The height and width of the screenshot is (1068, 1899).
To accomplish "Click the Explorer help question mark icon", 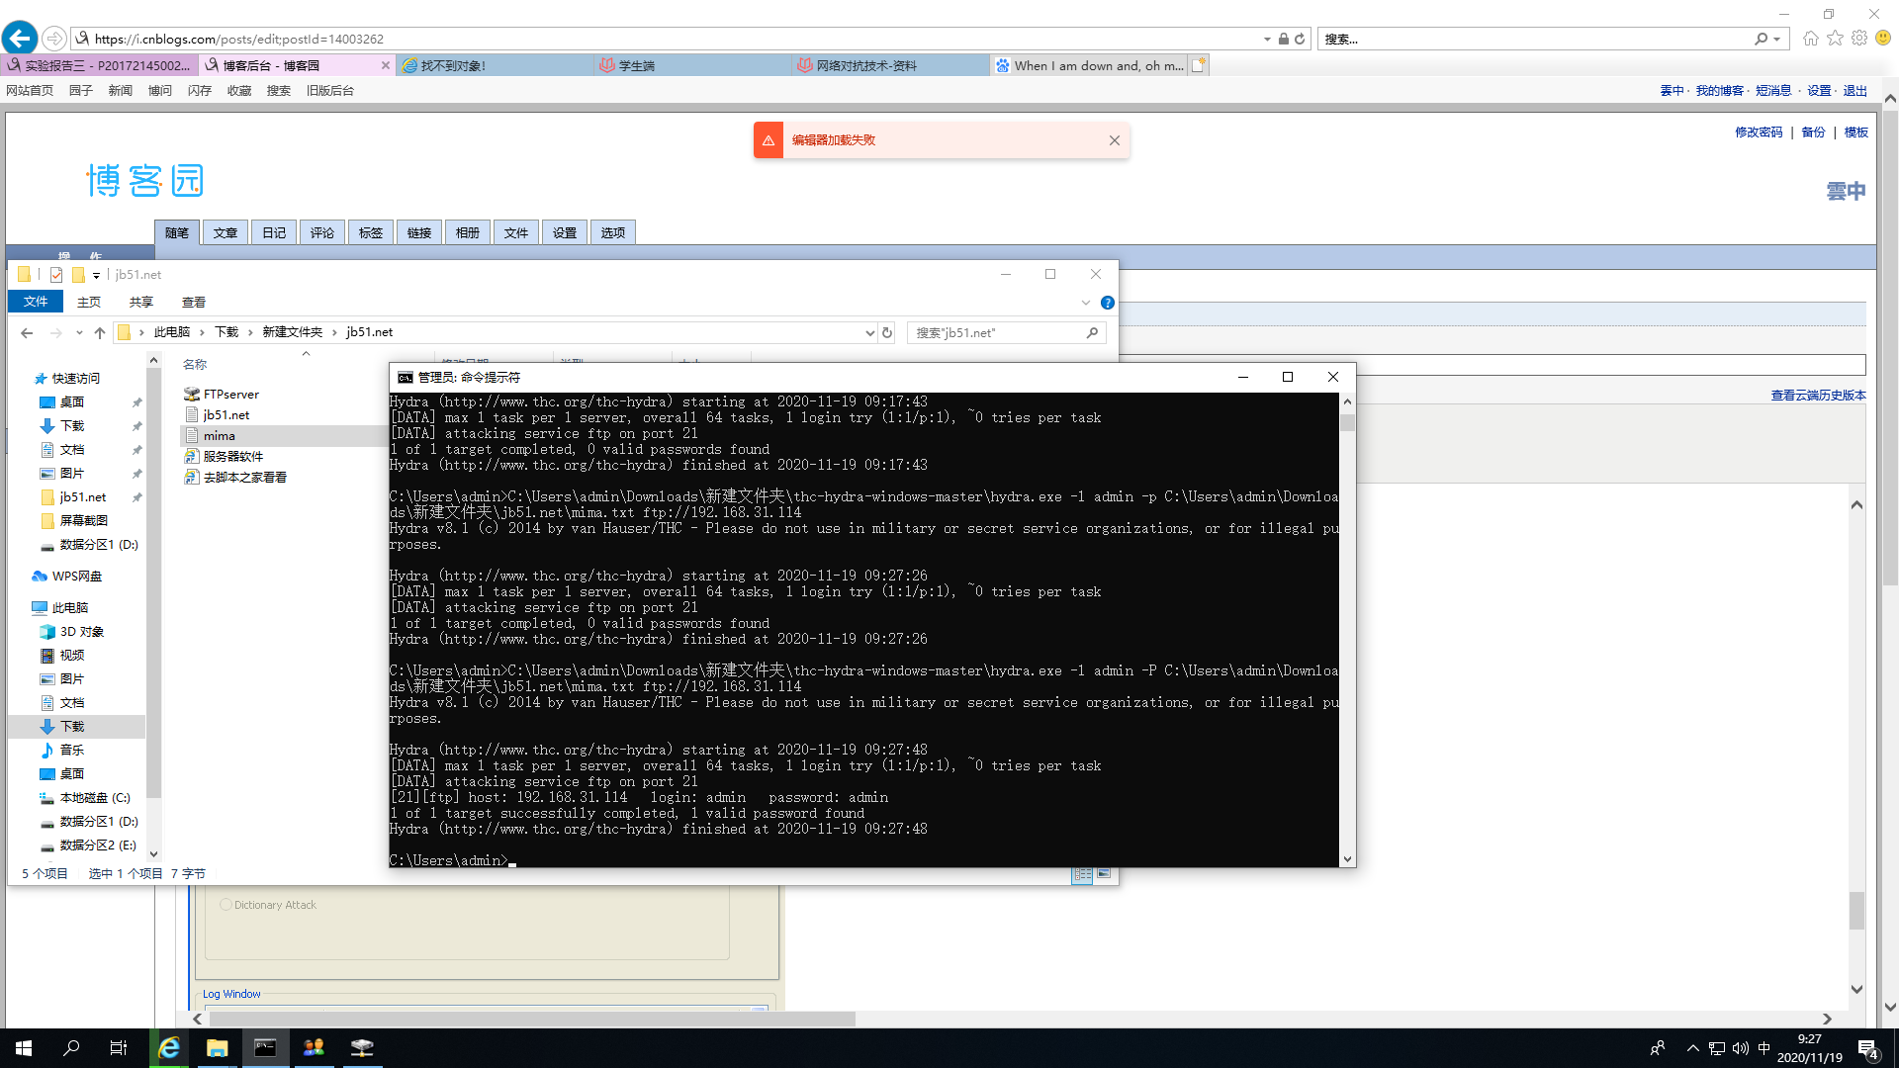I will (x=1108, y=303).
